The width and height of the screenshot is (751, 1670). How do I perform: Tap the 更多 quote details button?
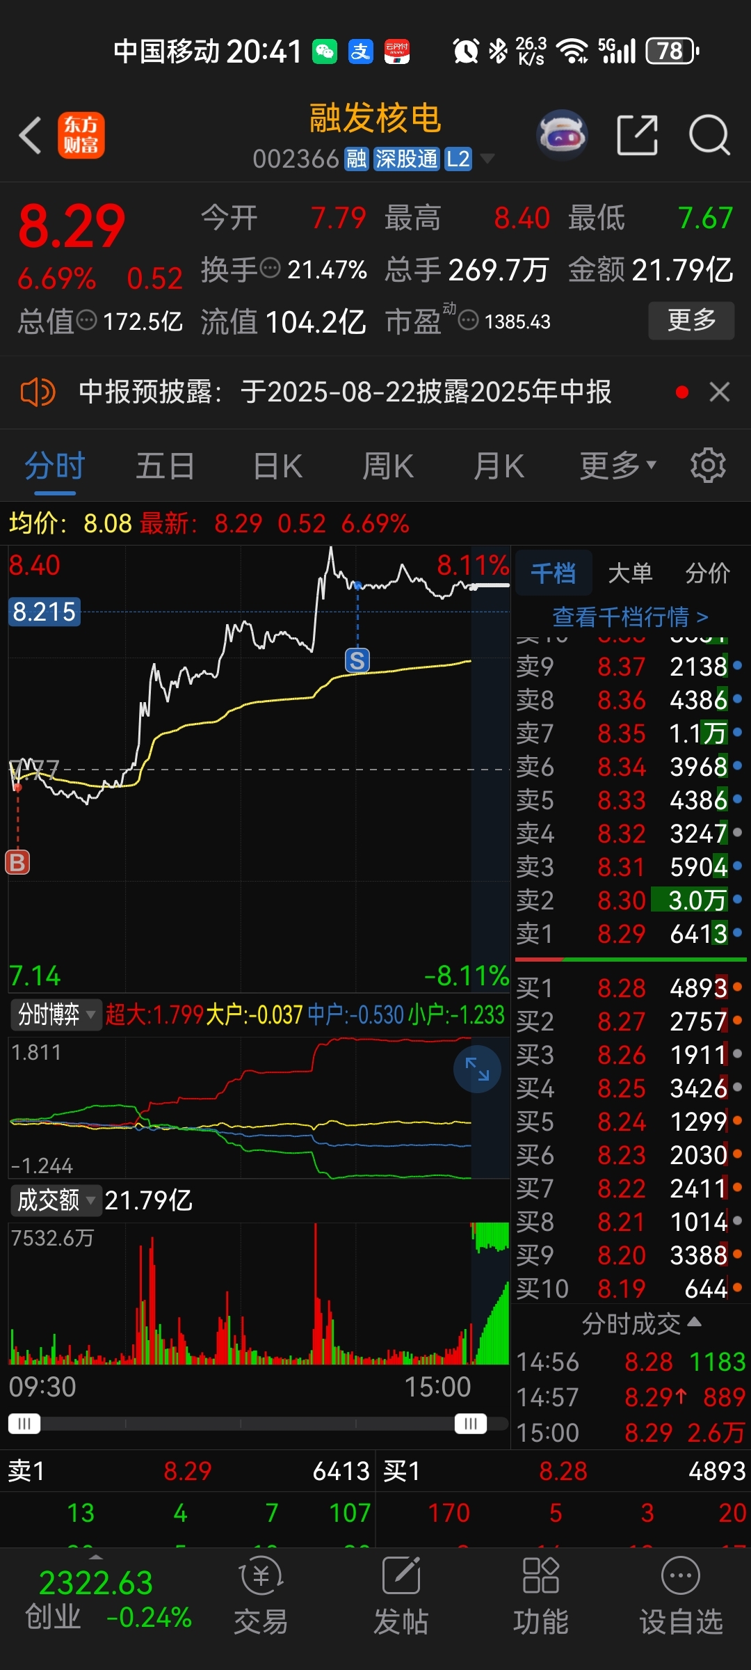691,320
